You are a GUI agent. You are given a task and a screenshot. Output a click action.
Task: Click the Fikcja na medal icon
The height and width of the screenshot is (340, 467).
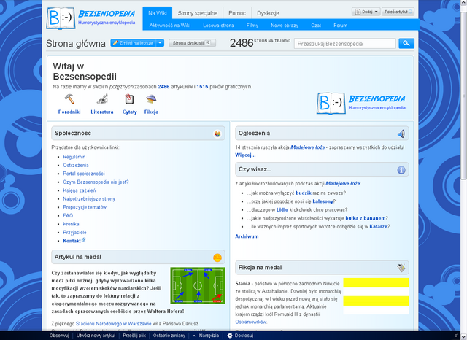(x=401, y=268)
